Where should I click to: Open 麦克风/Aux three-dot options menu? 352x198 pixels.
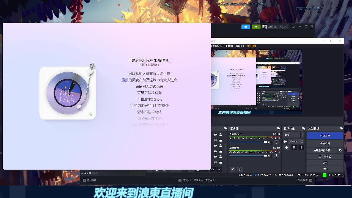pyautogui.click(x=276, y=142)
